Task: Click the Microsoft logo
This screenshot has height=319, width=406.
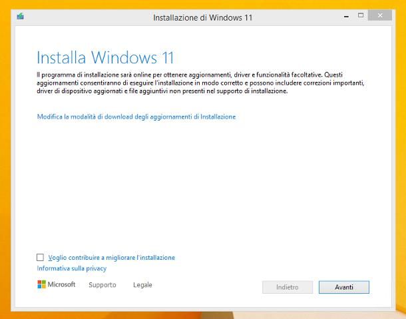Action: pyautogui.click(x=56, y=284)
